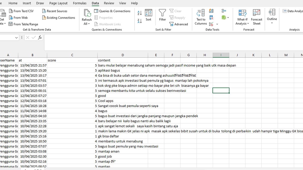Select column C header
The height and width of the screenshot is (170, 303).
pyautogui.click(x=72, y=55)
